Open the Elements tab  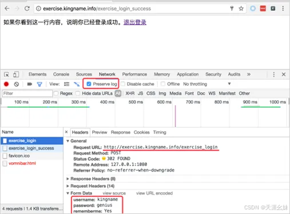(38, 74)
